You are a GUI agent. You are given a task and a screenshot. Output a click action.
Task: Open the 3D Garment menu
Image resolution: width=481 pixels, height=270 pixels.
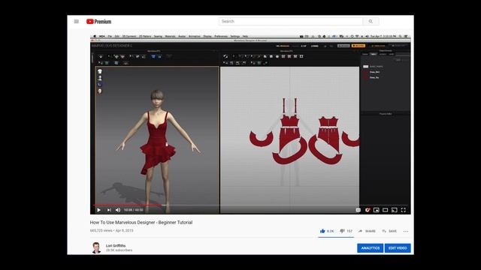[x=129, y=37]
